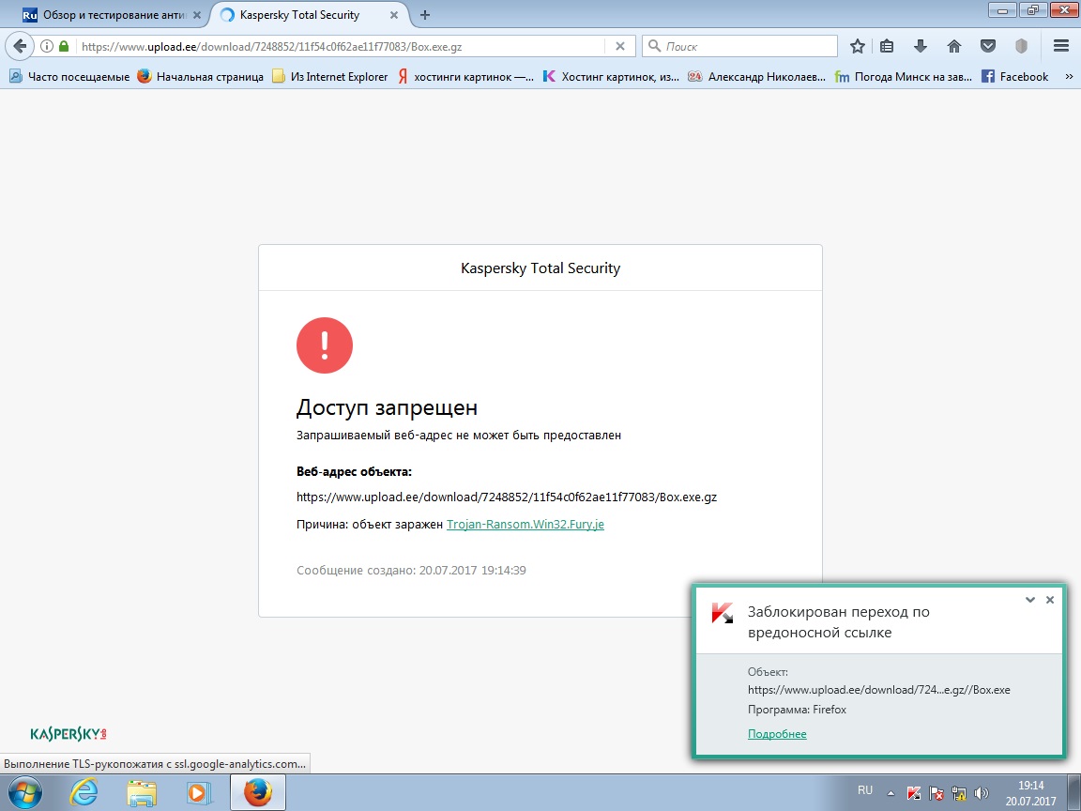Go back with the browser Back arrow
The width and height of the screenshot is (1081, 811).
coord(20,46)
